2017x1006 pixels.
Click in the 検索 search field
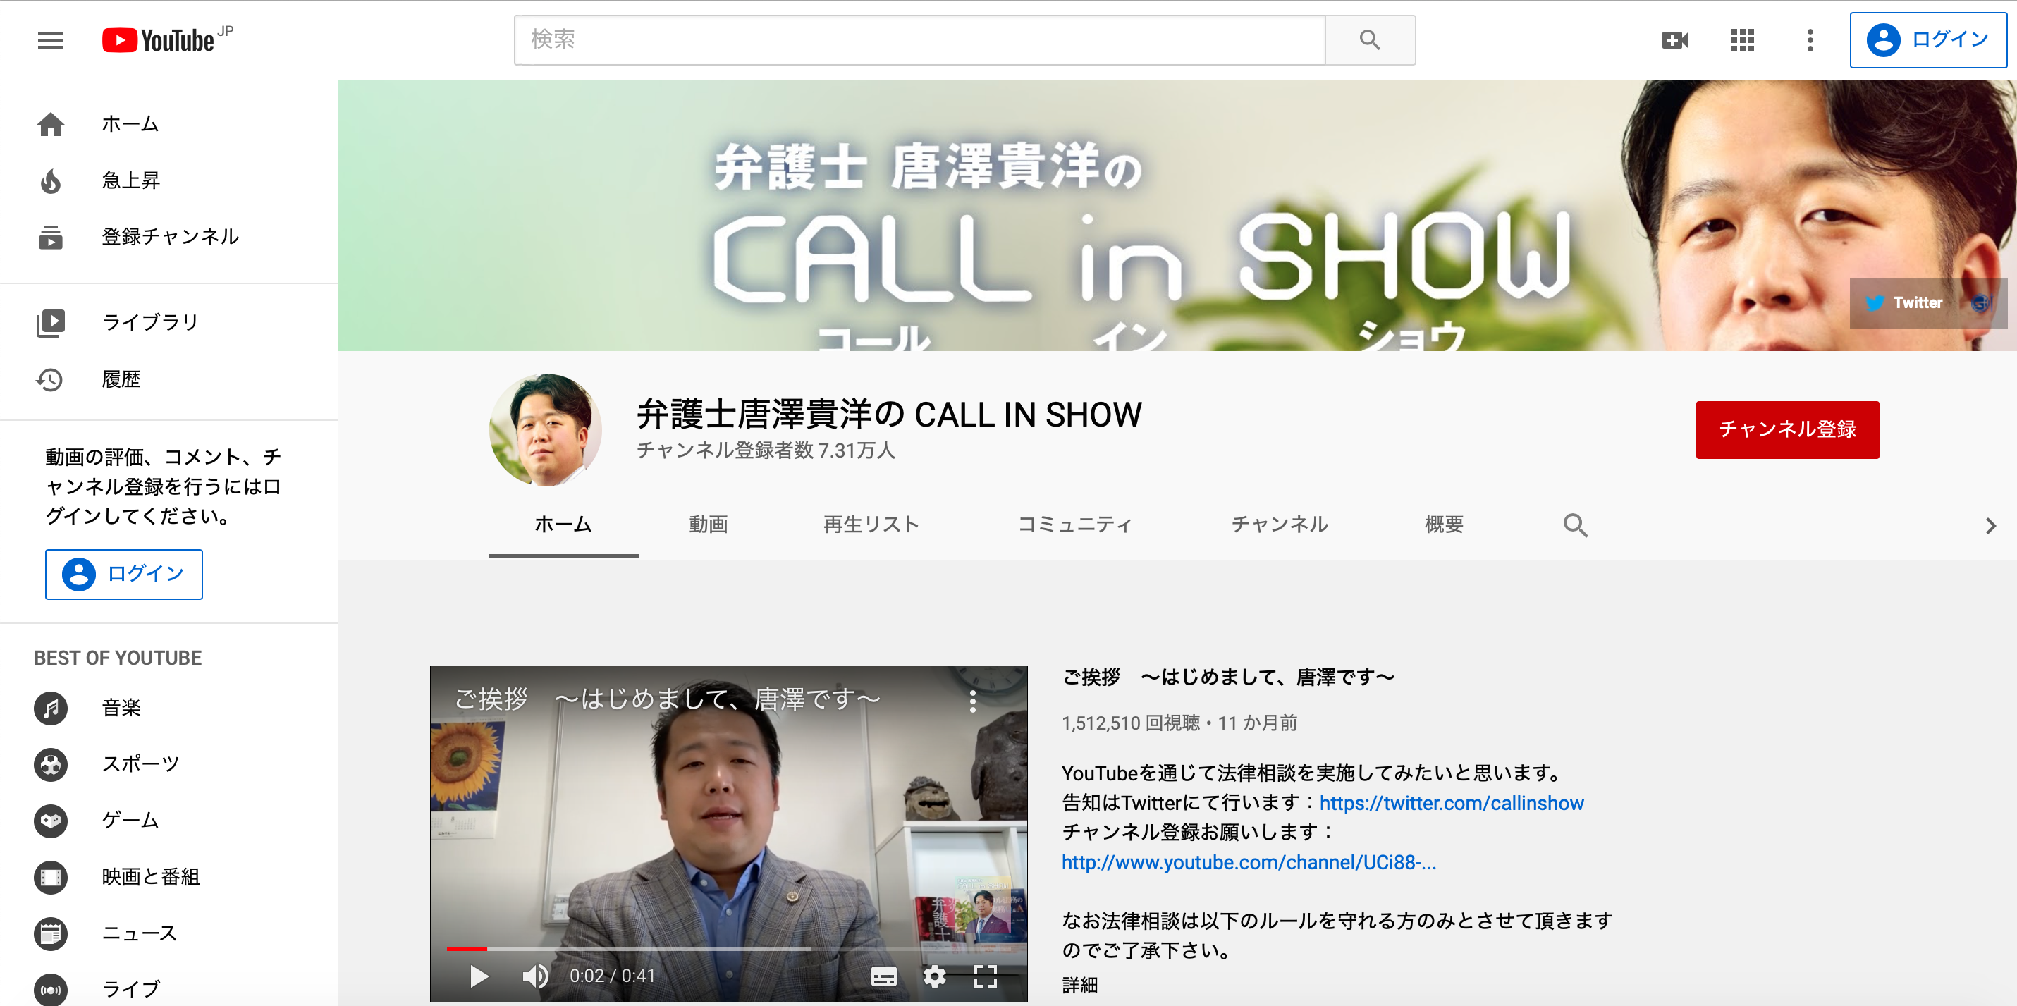point(919,40)
